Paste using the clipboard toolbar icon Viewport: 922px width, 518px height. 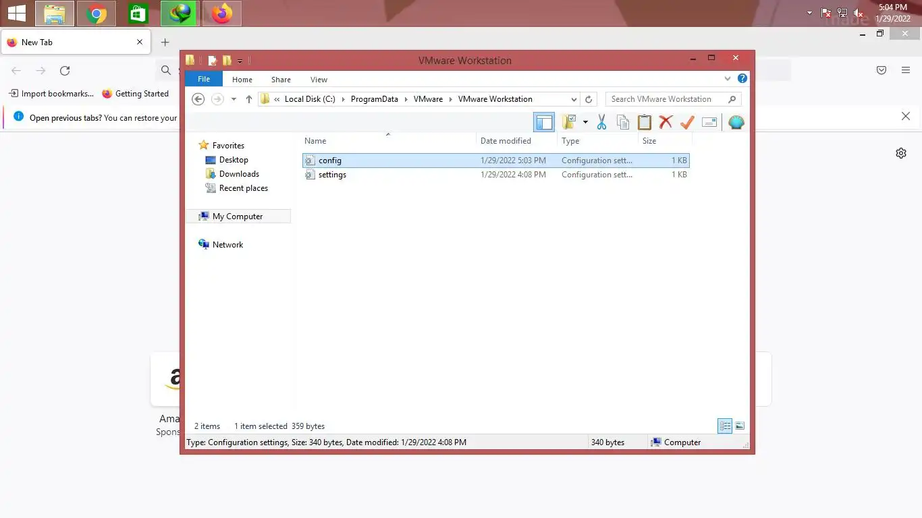[645, 122]
